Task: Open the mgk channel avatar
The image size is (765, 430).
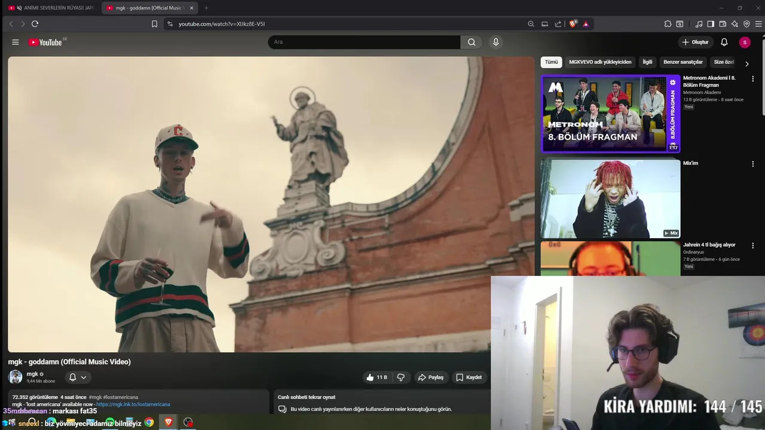Action: click(16, 377)
